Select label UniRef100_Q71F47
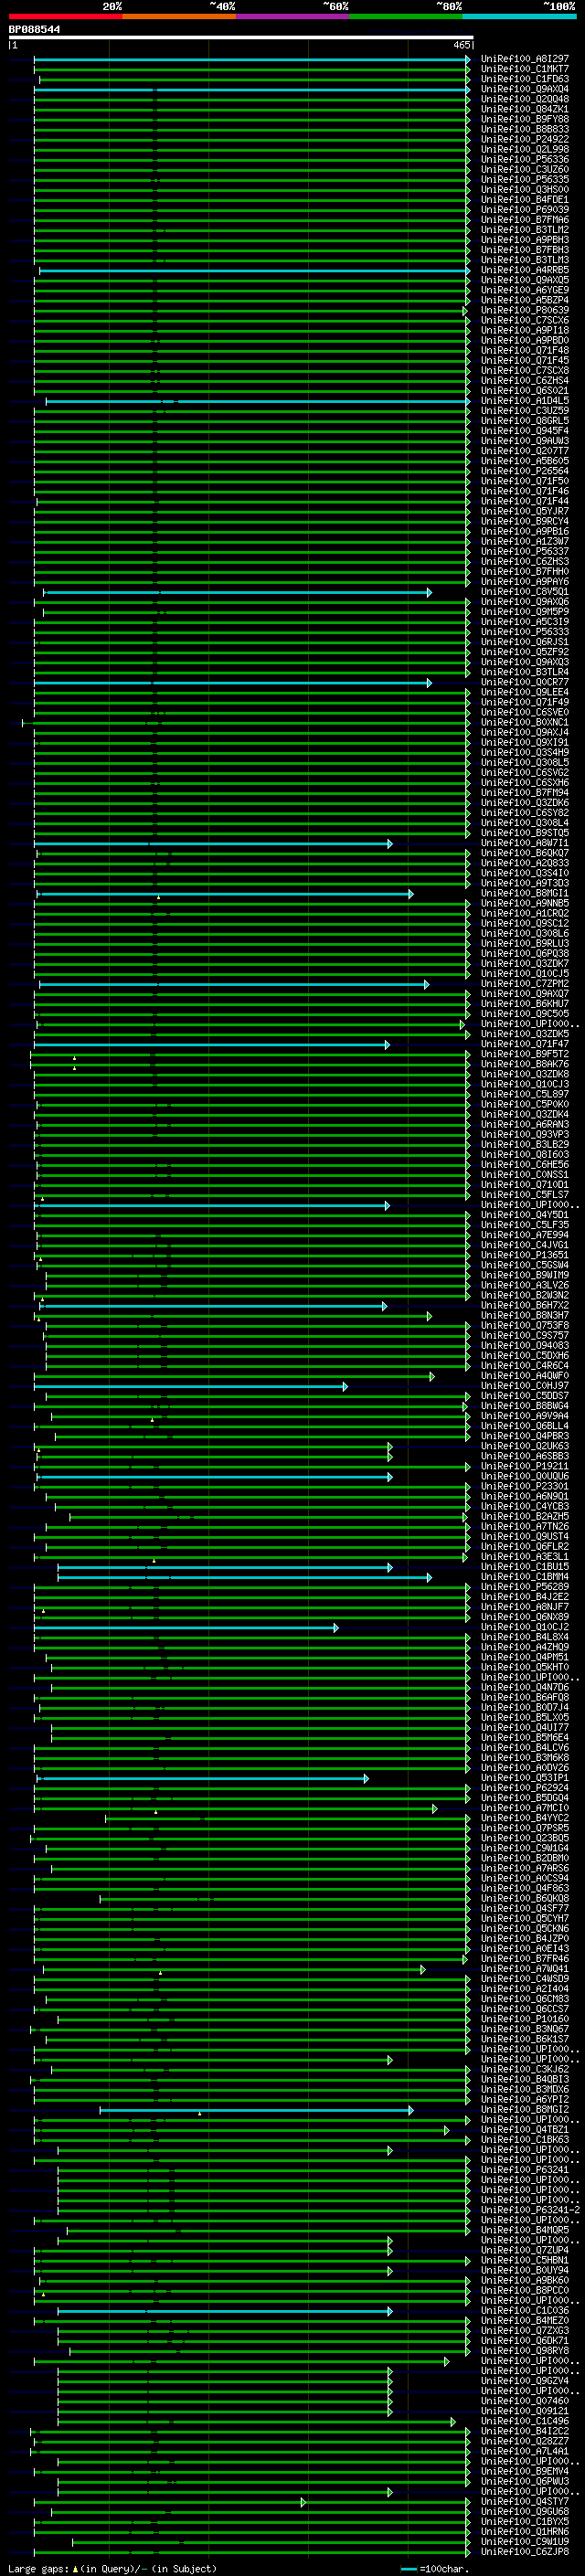The width and height of the screenshot is (585, 2576). pos(524,1044)
